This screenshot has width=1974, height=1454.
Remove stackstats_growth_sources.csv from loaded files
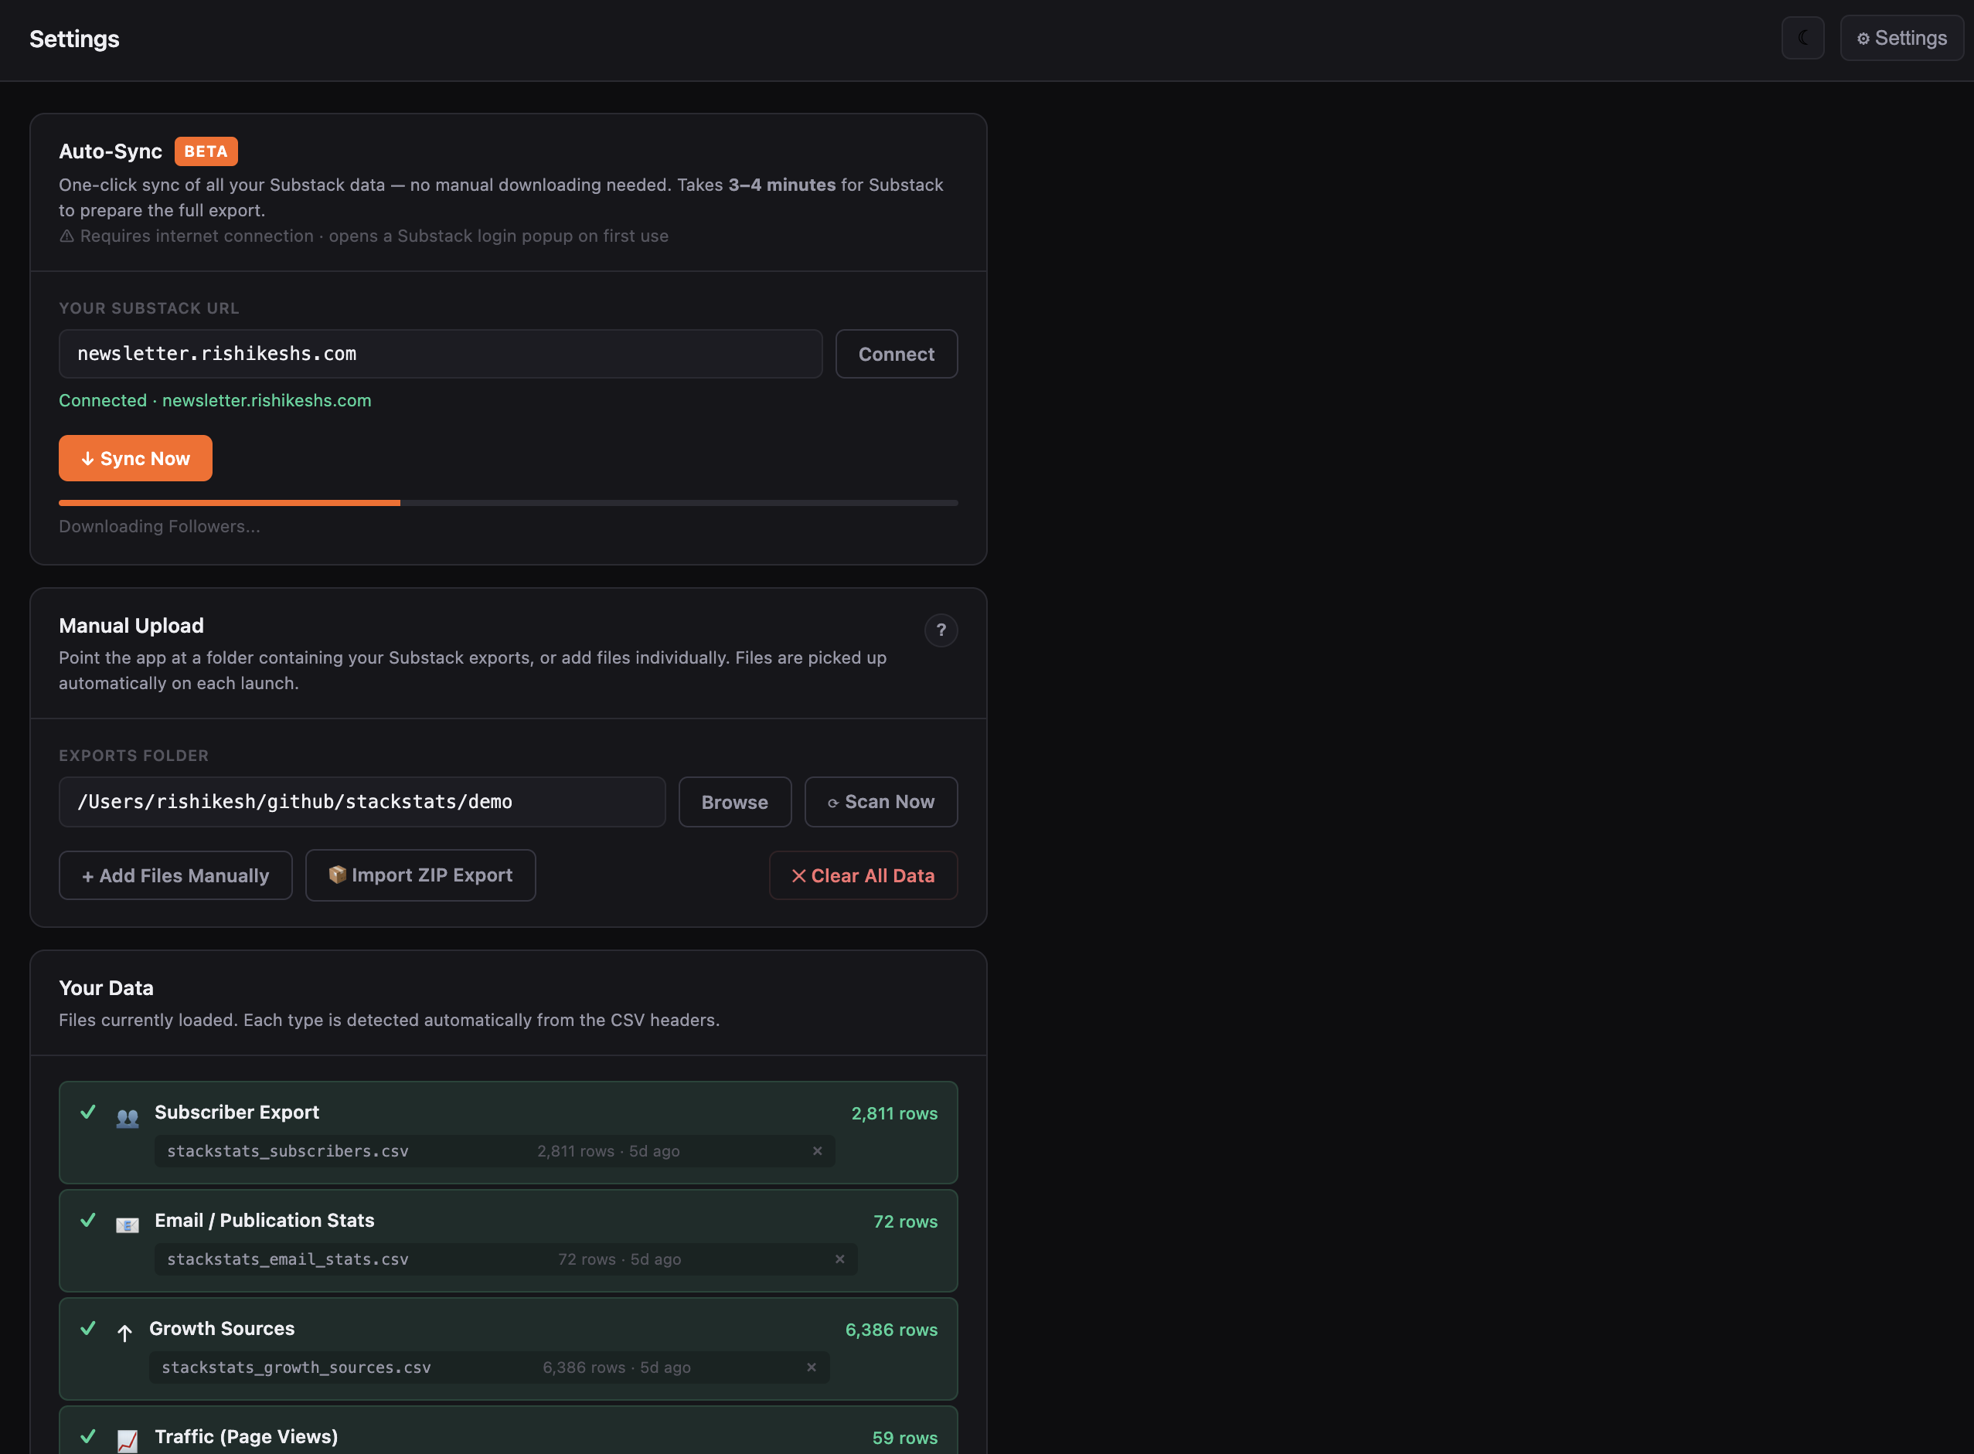[811, 1367]
